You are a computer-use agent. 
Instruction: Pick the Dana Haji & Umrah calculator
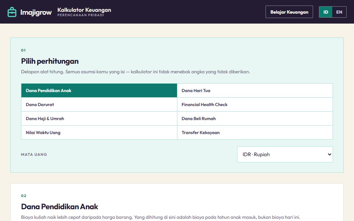99,118
